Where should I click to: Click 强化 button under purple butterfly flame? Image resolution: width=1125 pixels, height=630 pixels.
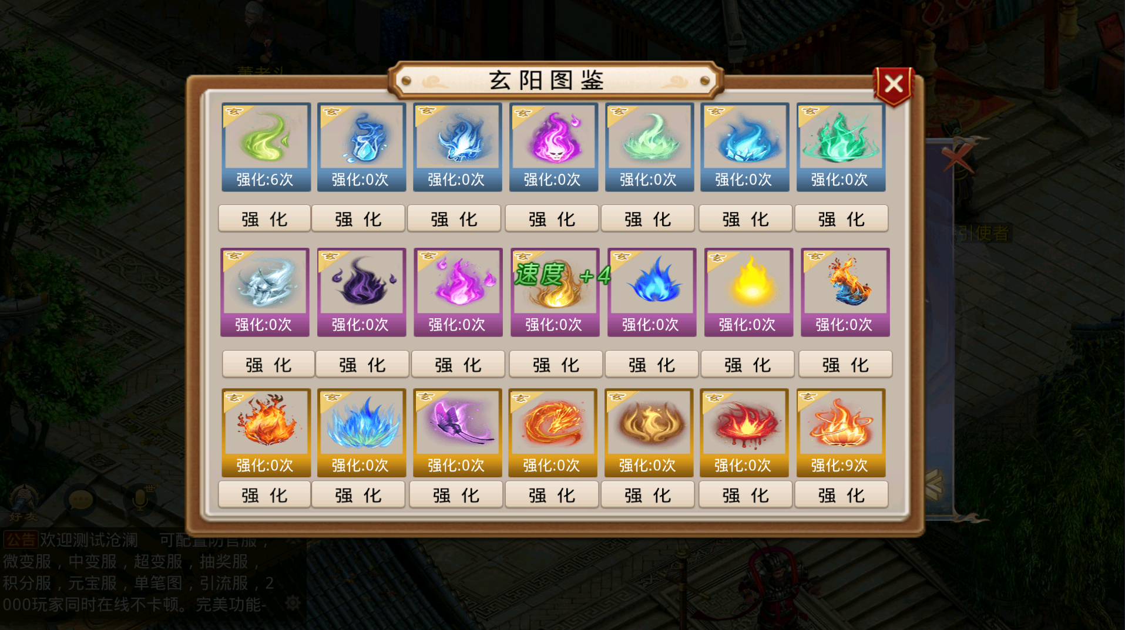click(456, 495)
